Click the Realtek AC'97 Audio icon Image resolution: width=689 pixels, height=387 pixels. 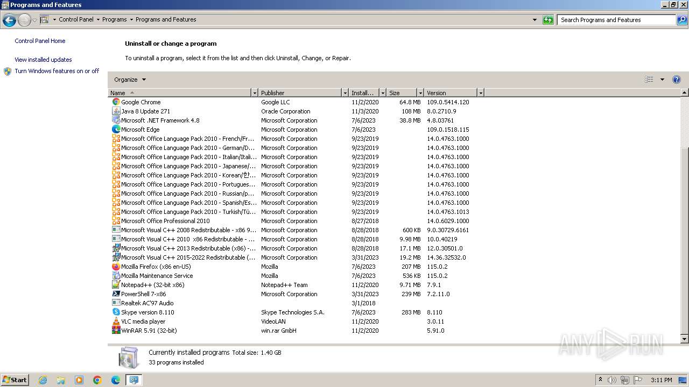pos(116,303)
